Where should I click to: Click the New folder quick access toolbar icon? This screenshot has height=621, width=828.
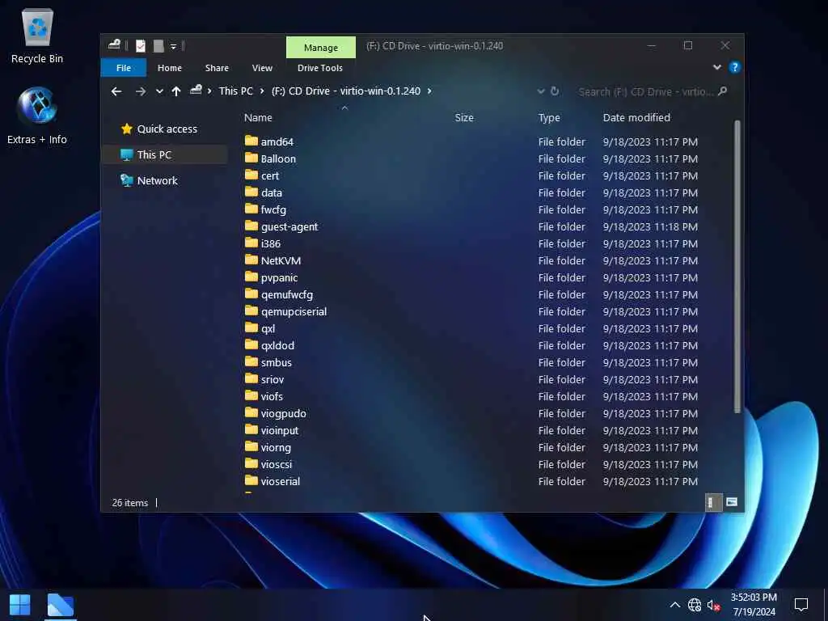[158, 46]
